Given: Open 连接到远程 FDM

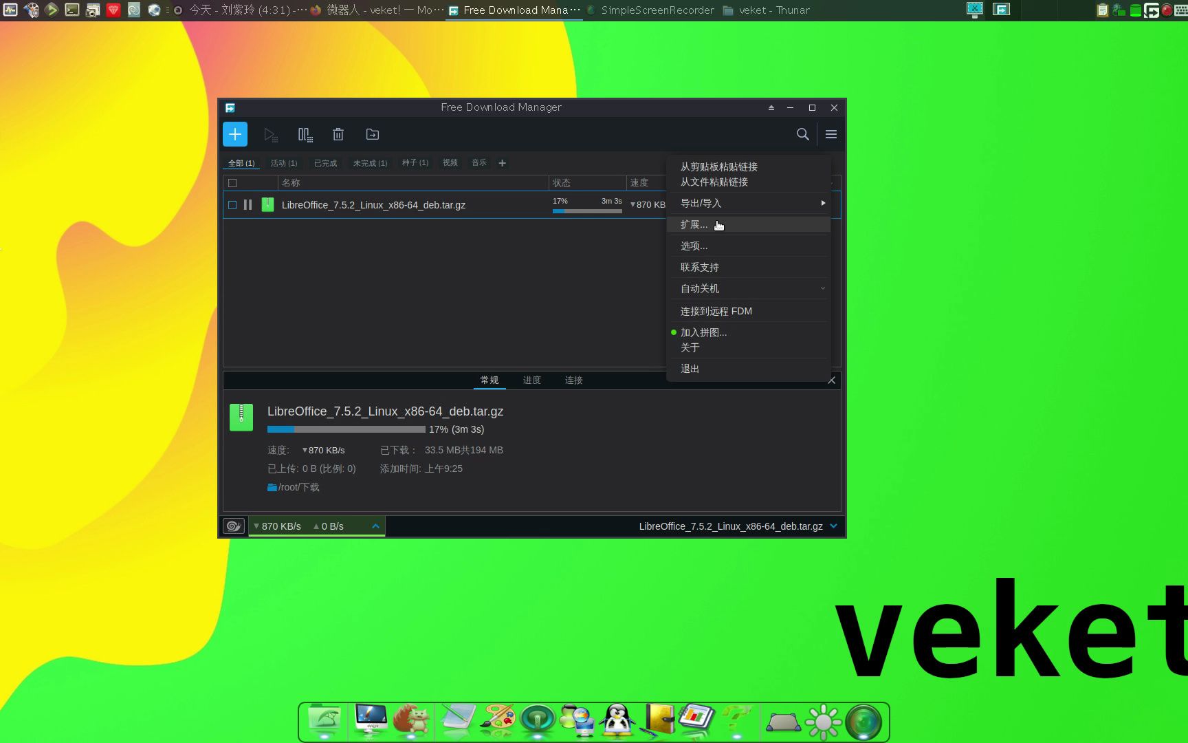Looking at the screenshot, I should pos(715,311).
